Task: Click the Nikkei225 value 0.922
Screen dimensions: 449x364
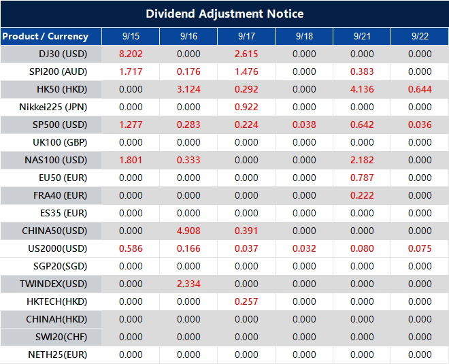Action: (246, 107)
